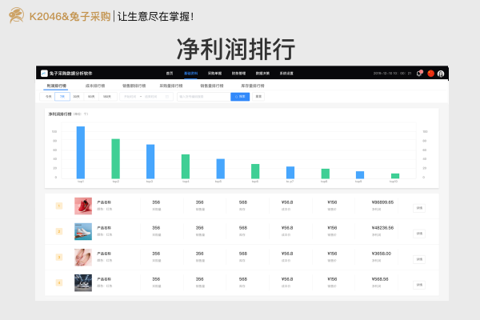Select the 今天 time range option

[49, 96]
